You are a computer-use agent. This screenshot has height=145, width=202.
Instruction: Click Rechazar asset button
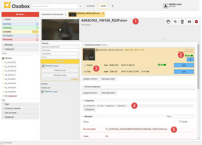pos(60,75)
